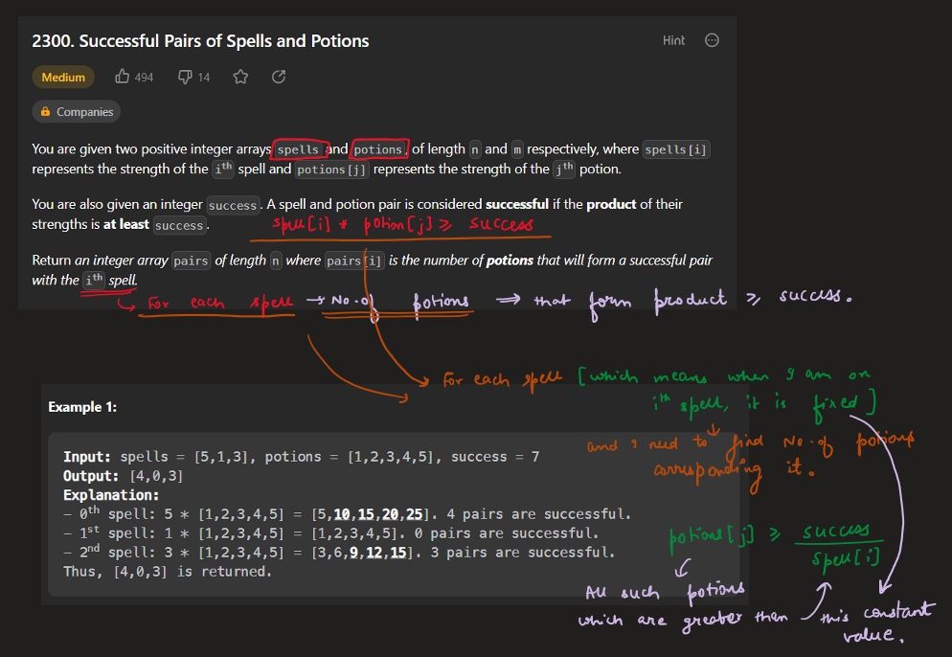Click the Example 1 heading
Viewport: 952px width, 657px height.
click(x=81, y=407)
